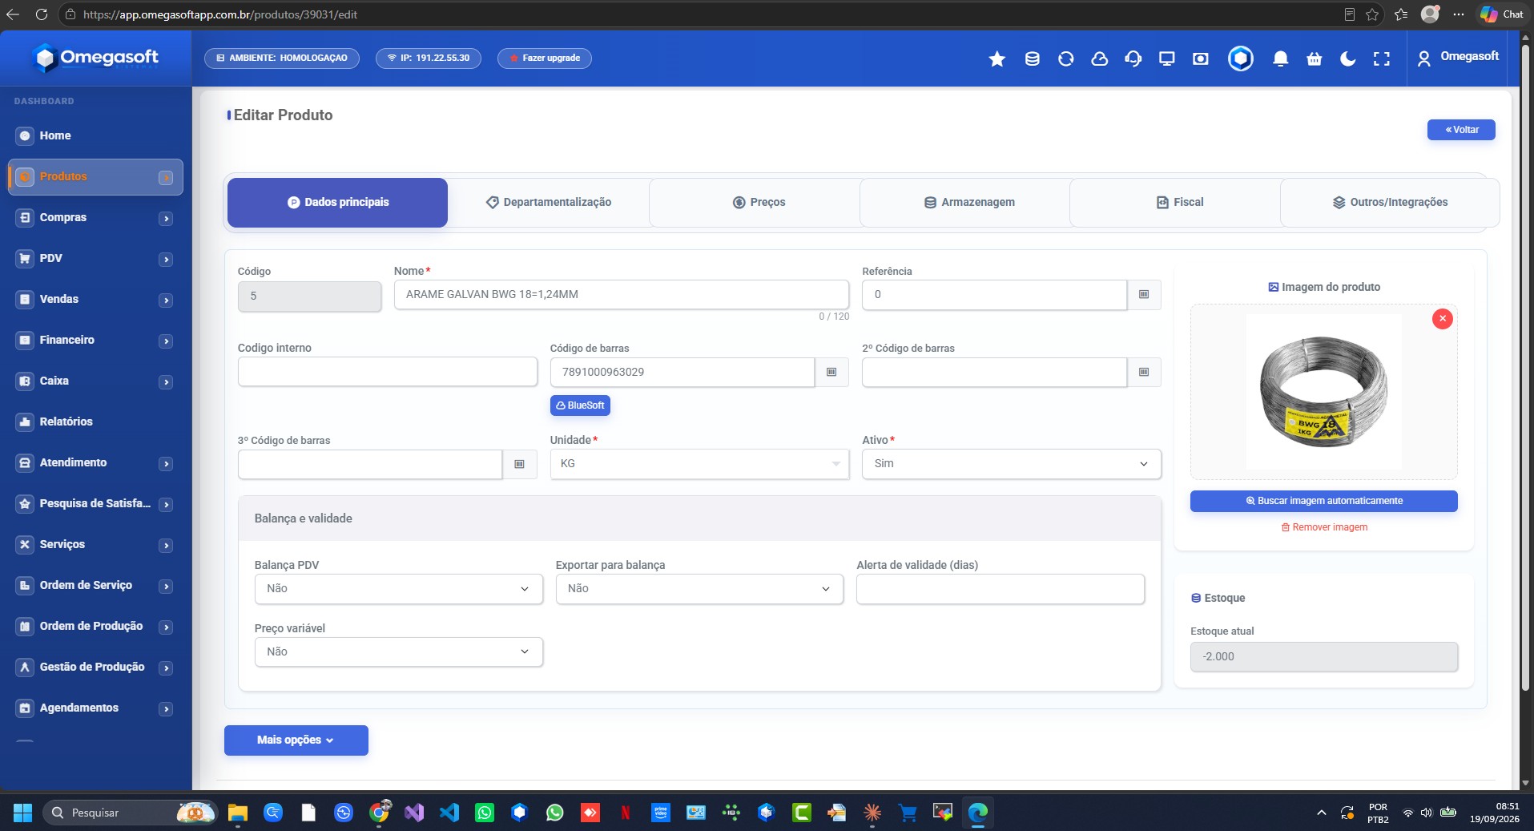Click the Fazer upgrade pill

pyautogui.click(x=545, y=58)
